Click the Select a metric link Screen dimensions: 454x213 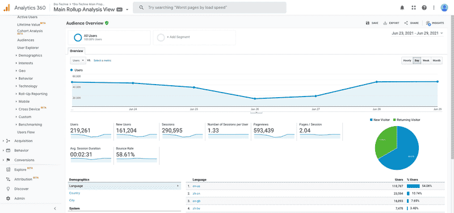[102, 61]
